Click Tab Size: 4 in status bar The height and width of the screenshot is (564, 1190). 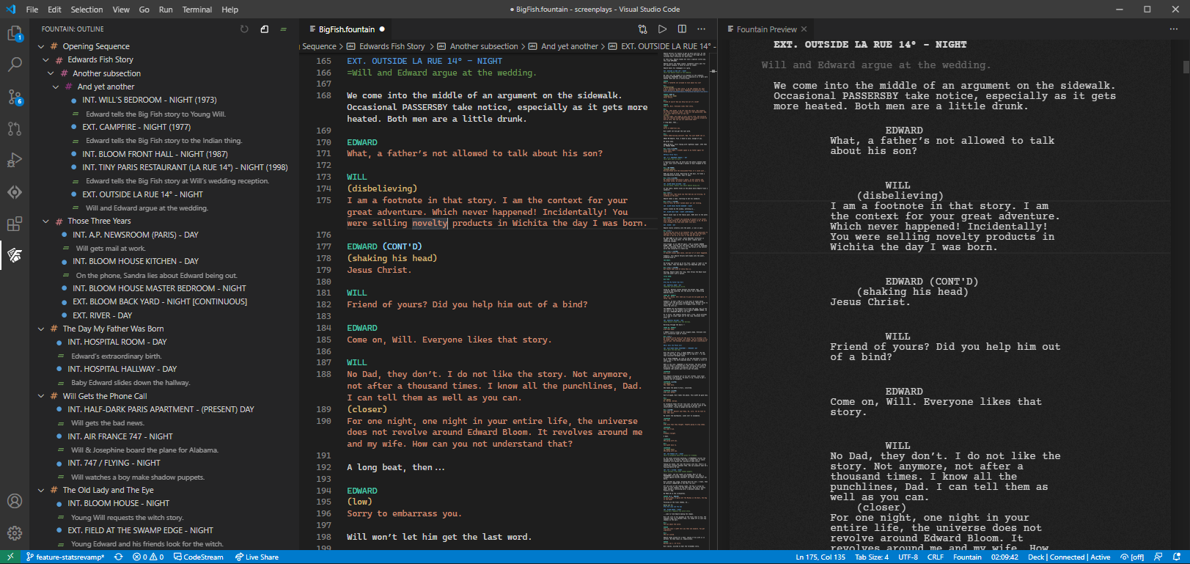click(x=872, y=557)
